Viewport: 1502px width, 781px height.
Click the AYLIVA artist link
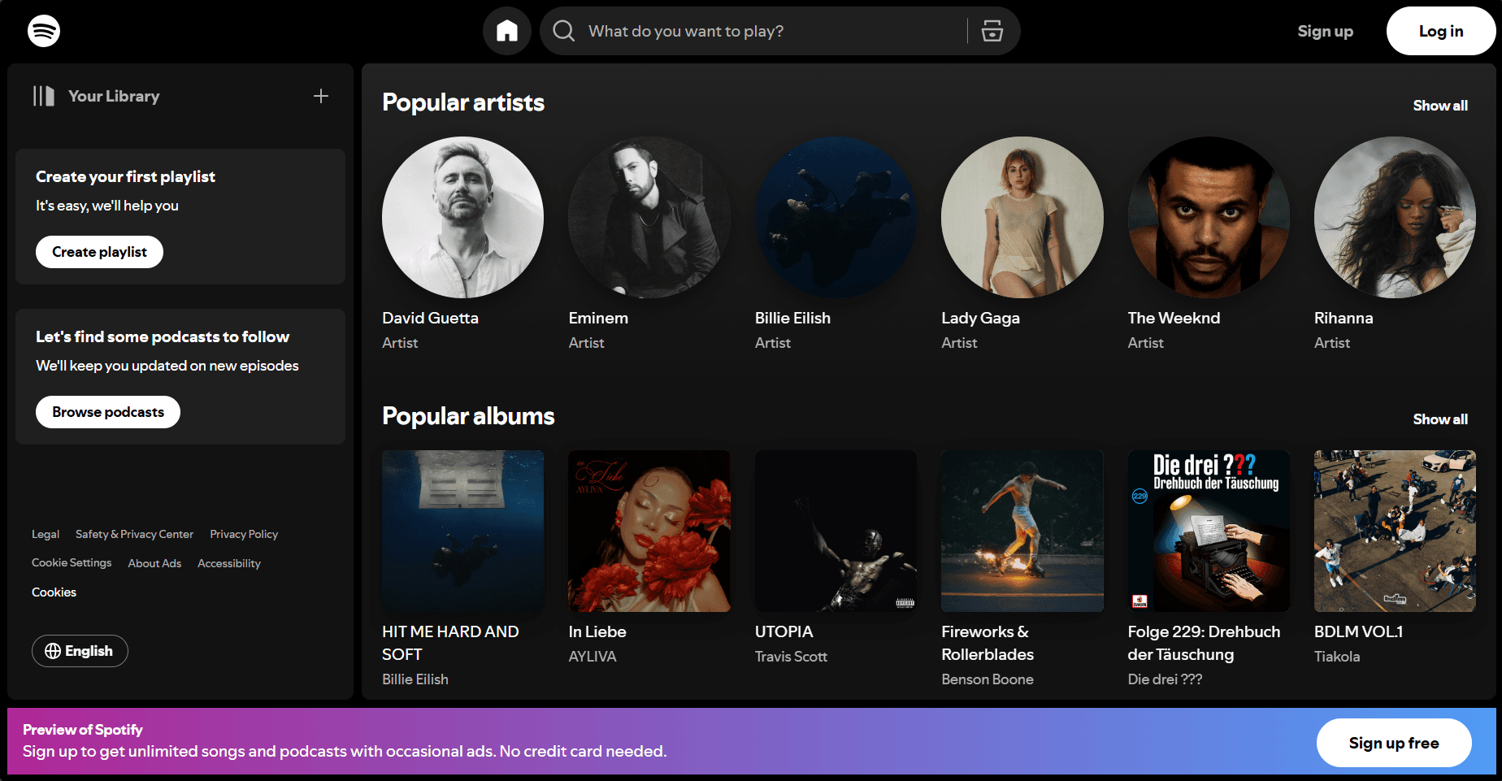click(593, 657)
